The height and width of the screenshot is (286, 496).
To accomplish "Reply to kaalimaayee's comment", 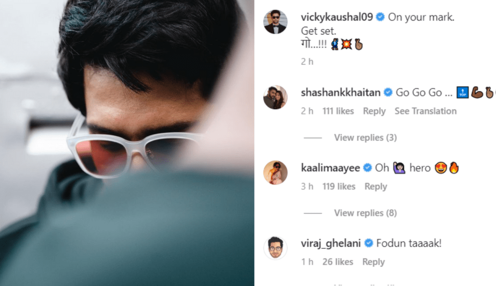I will click(375, 187).
